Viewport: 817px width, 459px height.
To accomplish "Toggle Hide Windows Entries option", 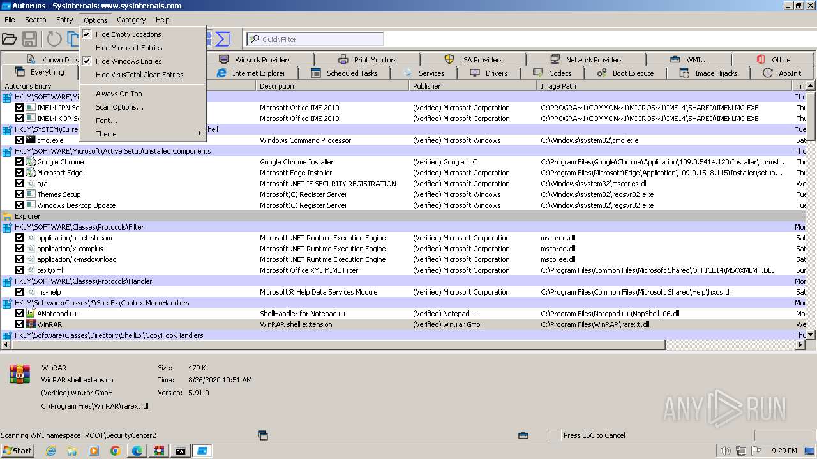I will pos(128,61).
